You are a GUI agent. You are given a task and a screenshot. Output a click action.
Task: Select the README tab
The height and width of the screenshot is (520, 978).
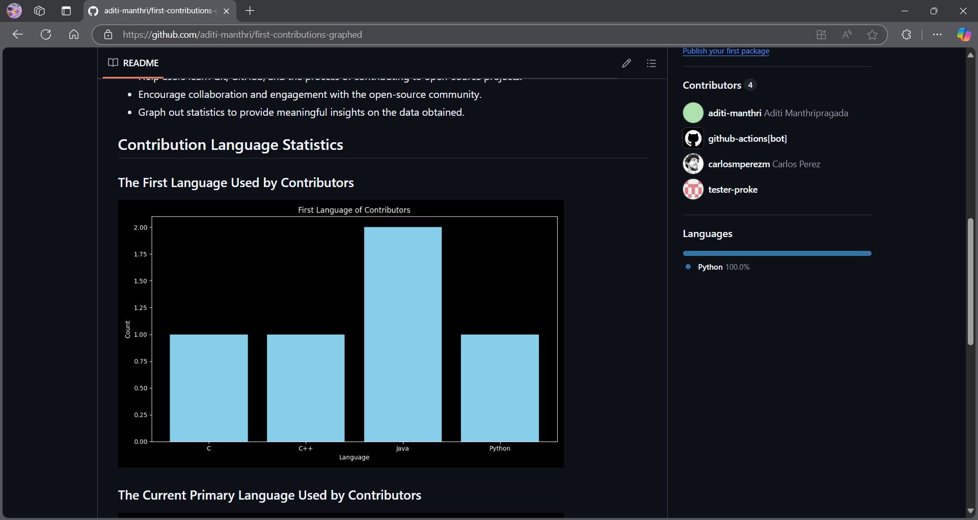[x=133, y=63]
